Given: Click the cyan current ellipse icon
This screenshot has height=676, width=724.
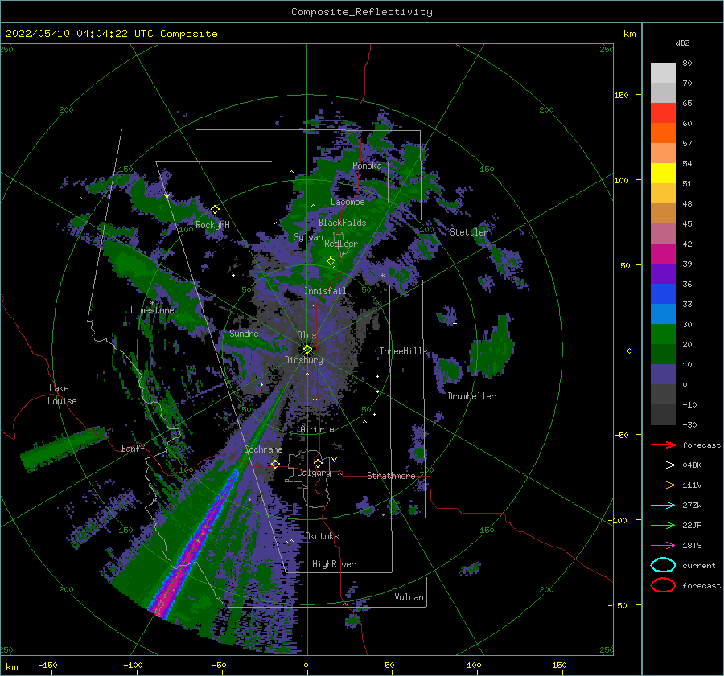Looking at the screenshot, I should coord(663,565).
